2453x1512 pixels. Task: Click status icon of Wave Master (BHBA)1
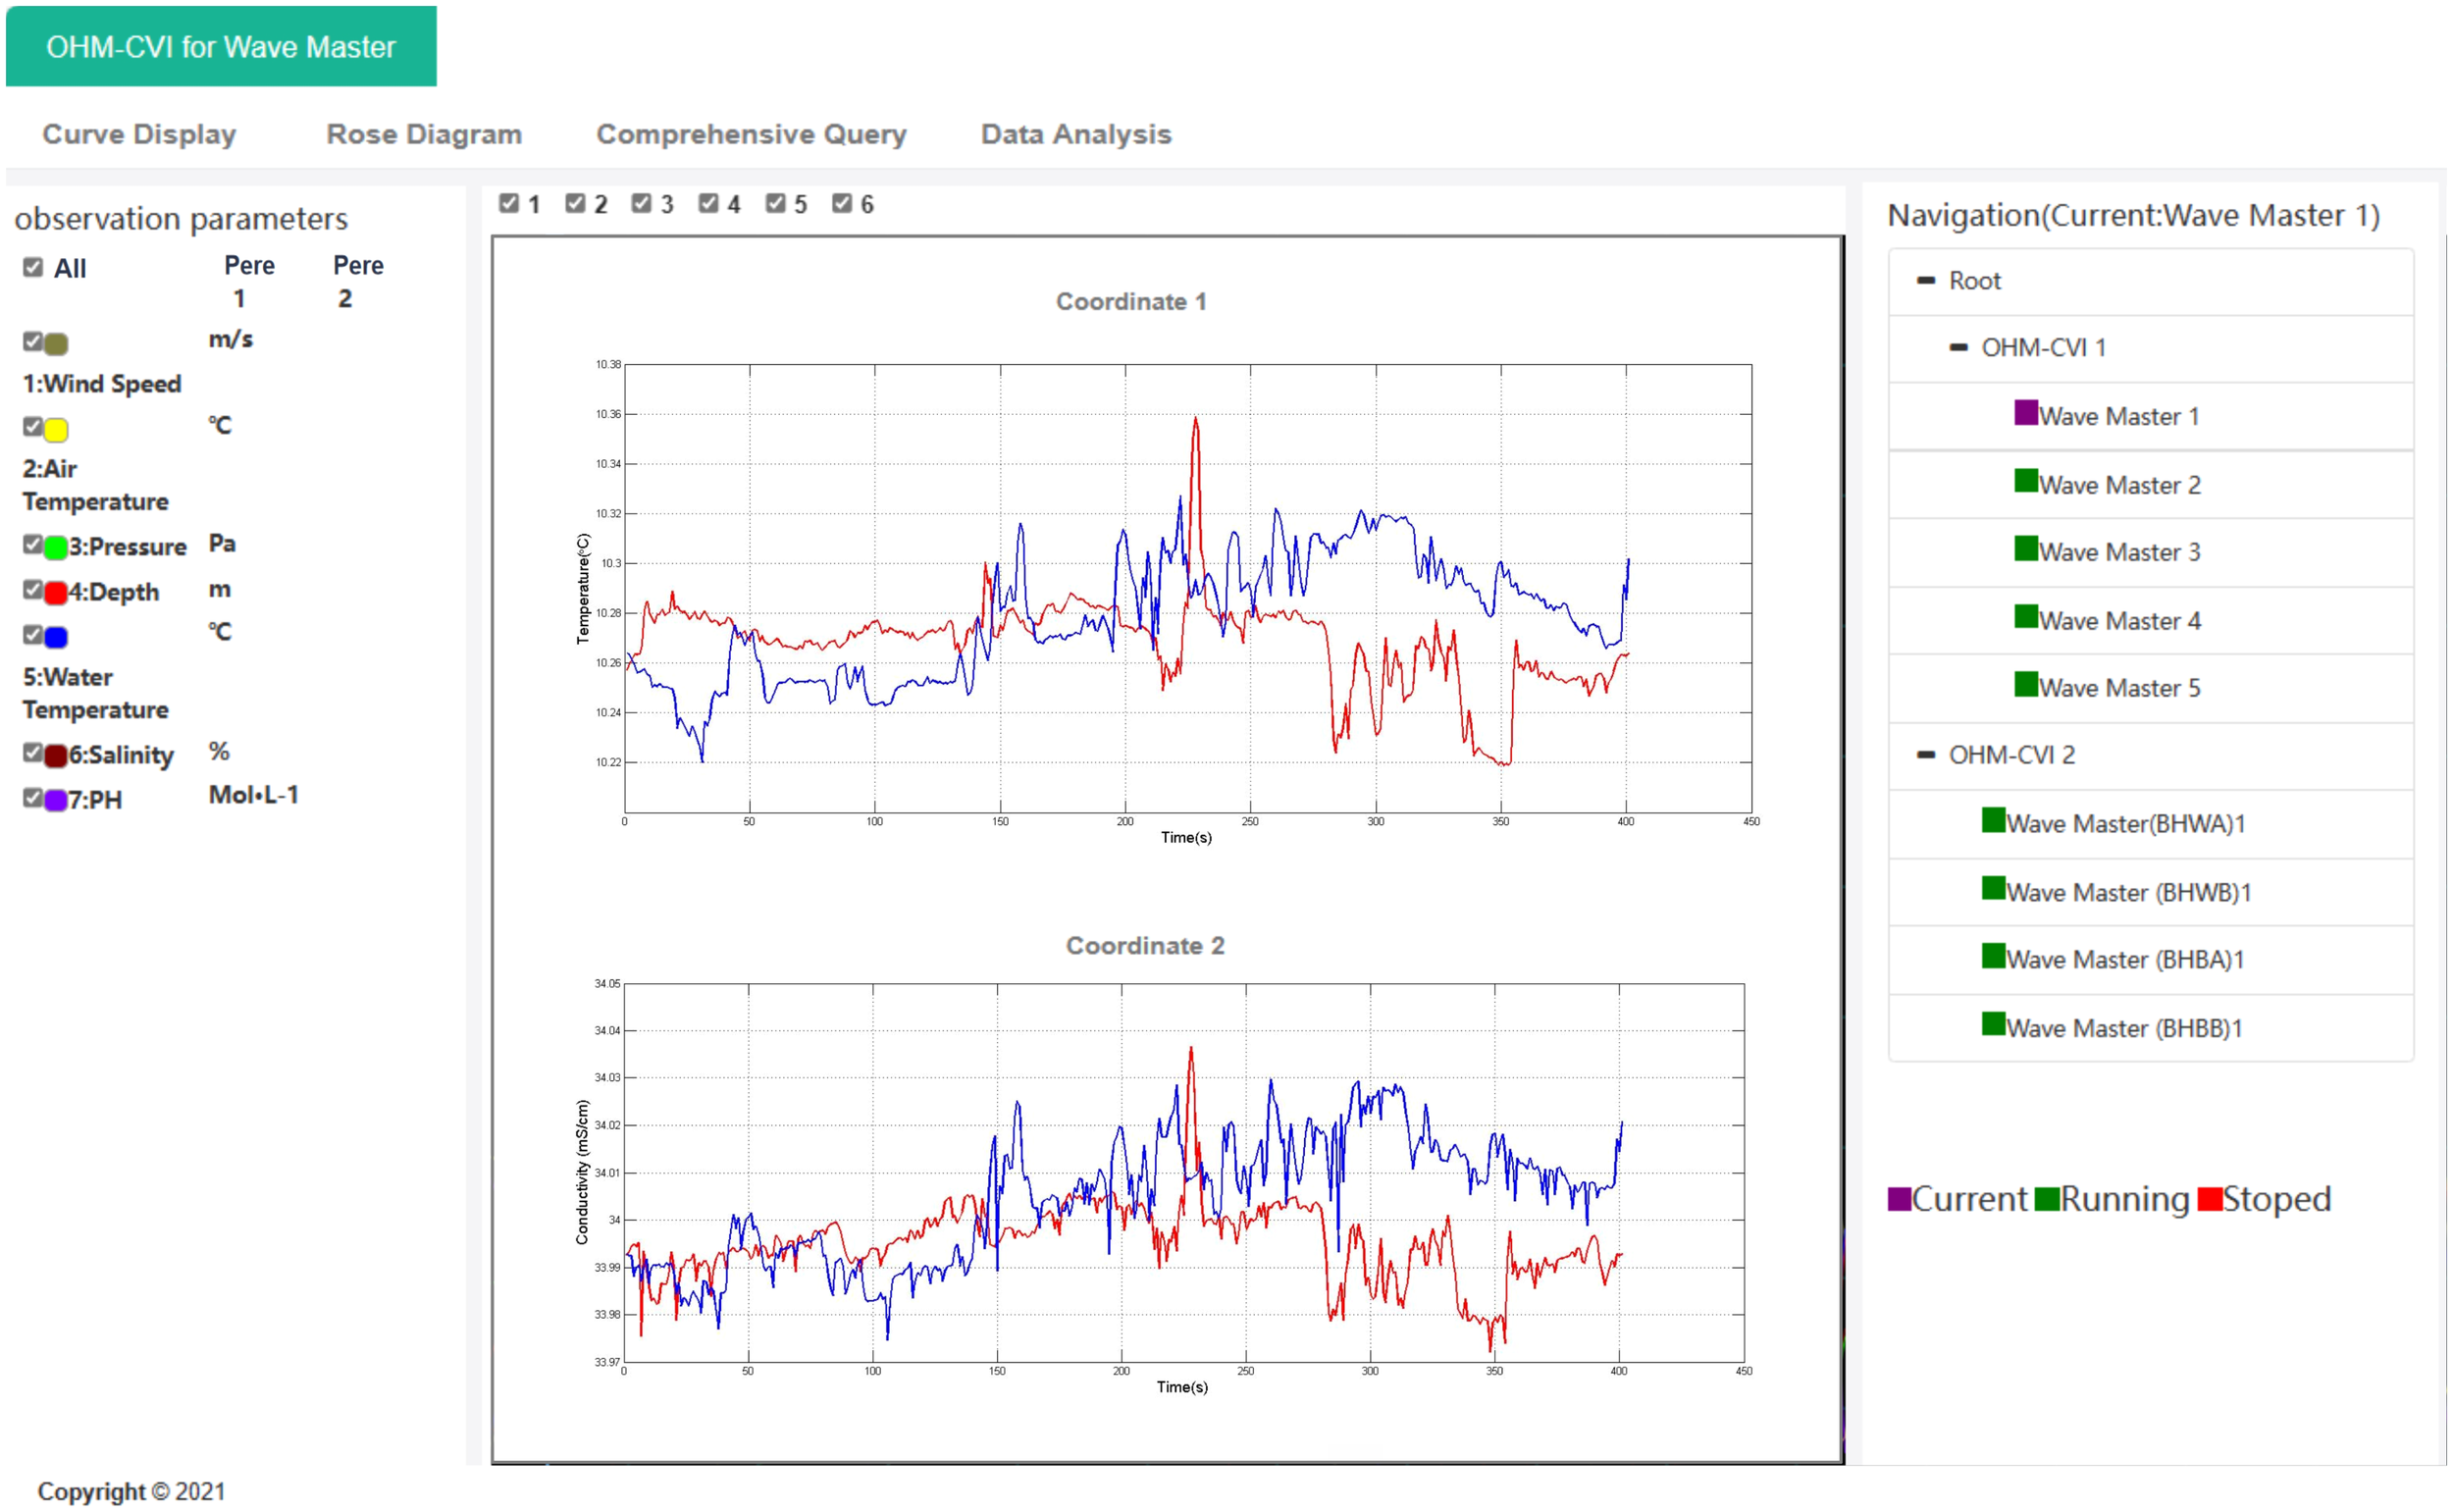click(x=1993, y=957)
